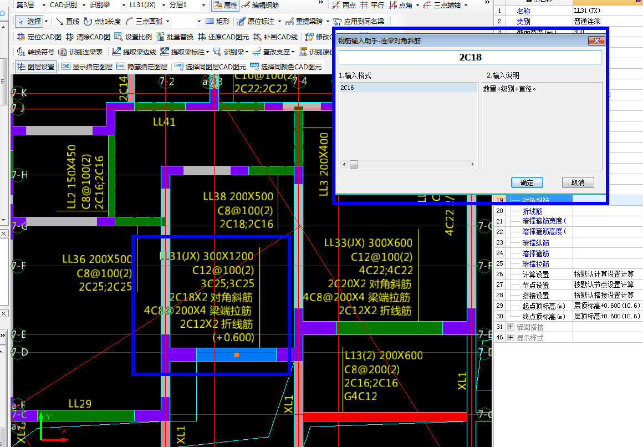The height and width of the screenshot is (447, 643).
Task: Toggle the 选择 selection mode button
Action: coord(29,21)
